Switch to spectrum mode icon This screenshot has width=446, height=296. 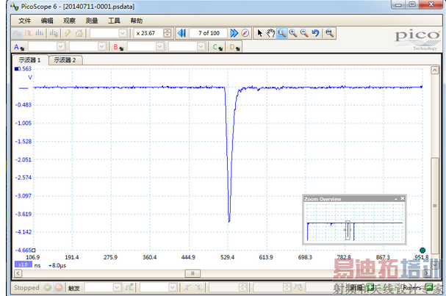point(39,33)
